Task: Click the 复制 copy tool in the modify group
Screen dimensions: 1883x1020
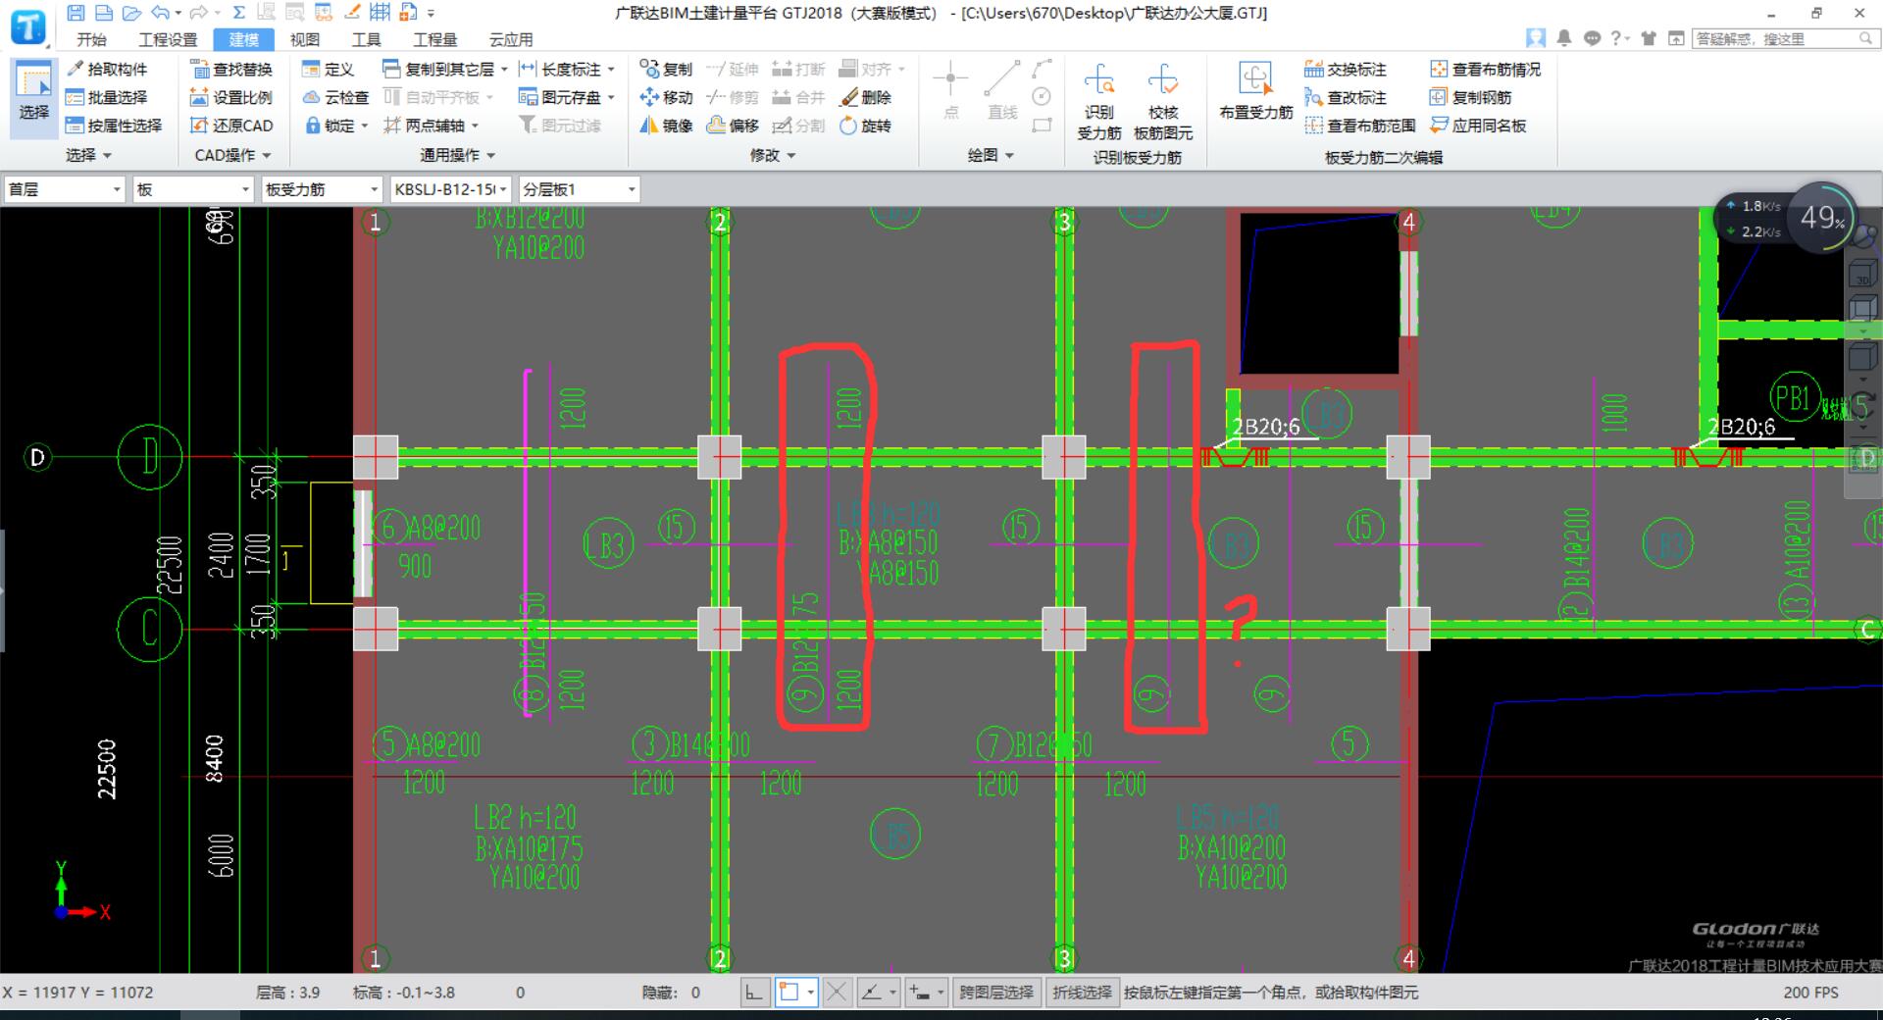Action: [x=666, y=70]
